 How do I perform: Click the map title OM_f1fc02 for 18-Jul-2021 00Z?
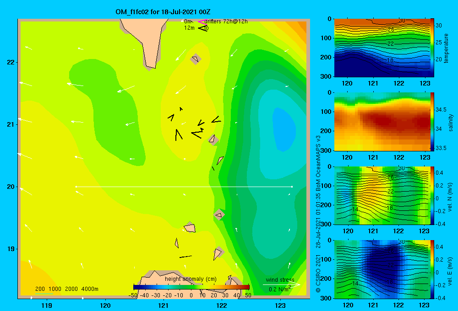click(x=163, y=12)
